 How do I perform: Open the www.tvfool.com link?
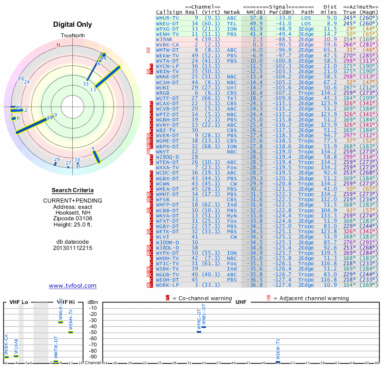tap(73, 286)
